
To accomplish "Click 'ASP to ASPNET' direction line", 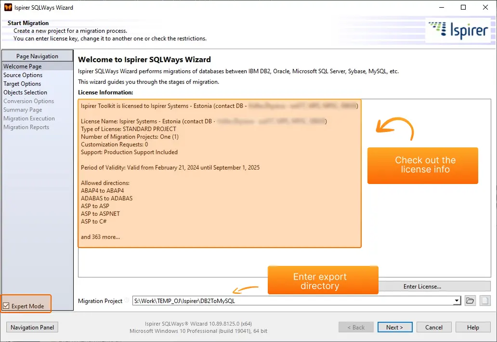I will 101,214.
